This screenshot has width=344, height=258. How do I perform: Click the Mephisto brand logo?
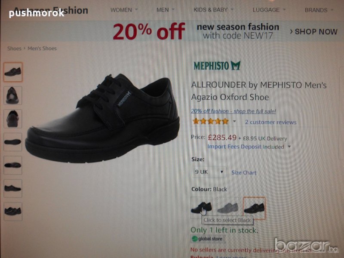217,66
